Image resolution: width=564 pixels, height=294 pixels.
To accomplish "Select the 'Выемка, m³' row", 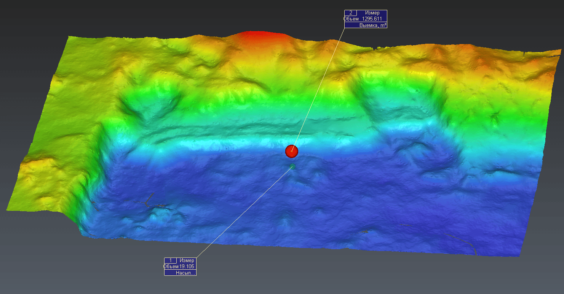I will coord(366,25).
